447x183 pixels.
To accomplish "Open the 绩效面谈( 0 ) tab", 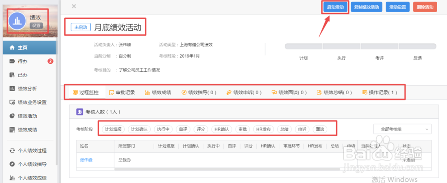I will [x=289, y=92].
